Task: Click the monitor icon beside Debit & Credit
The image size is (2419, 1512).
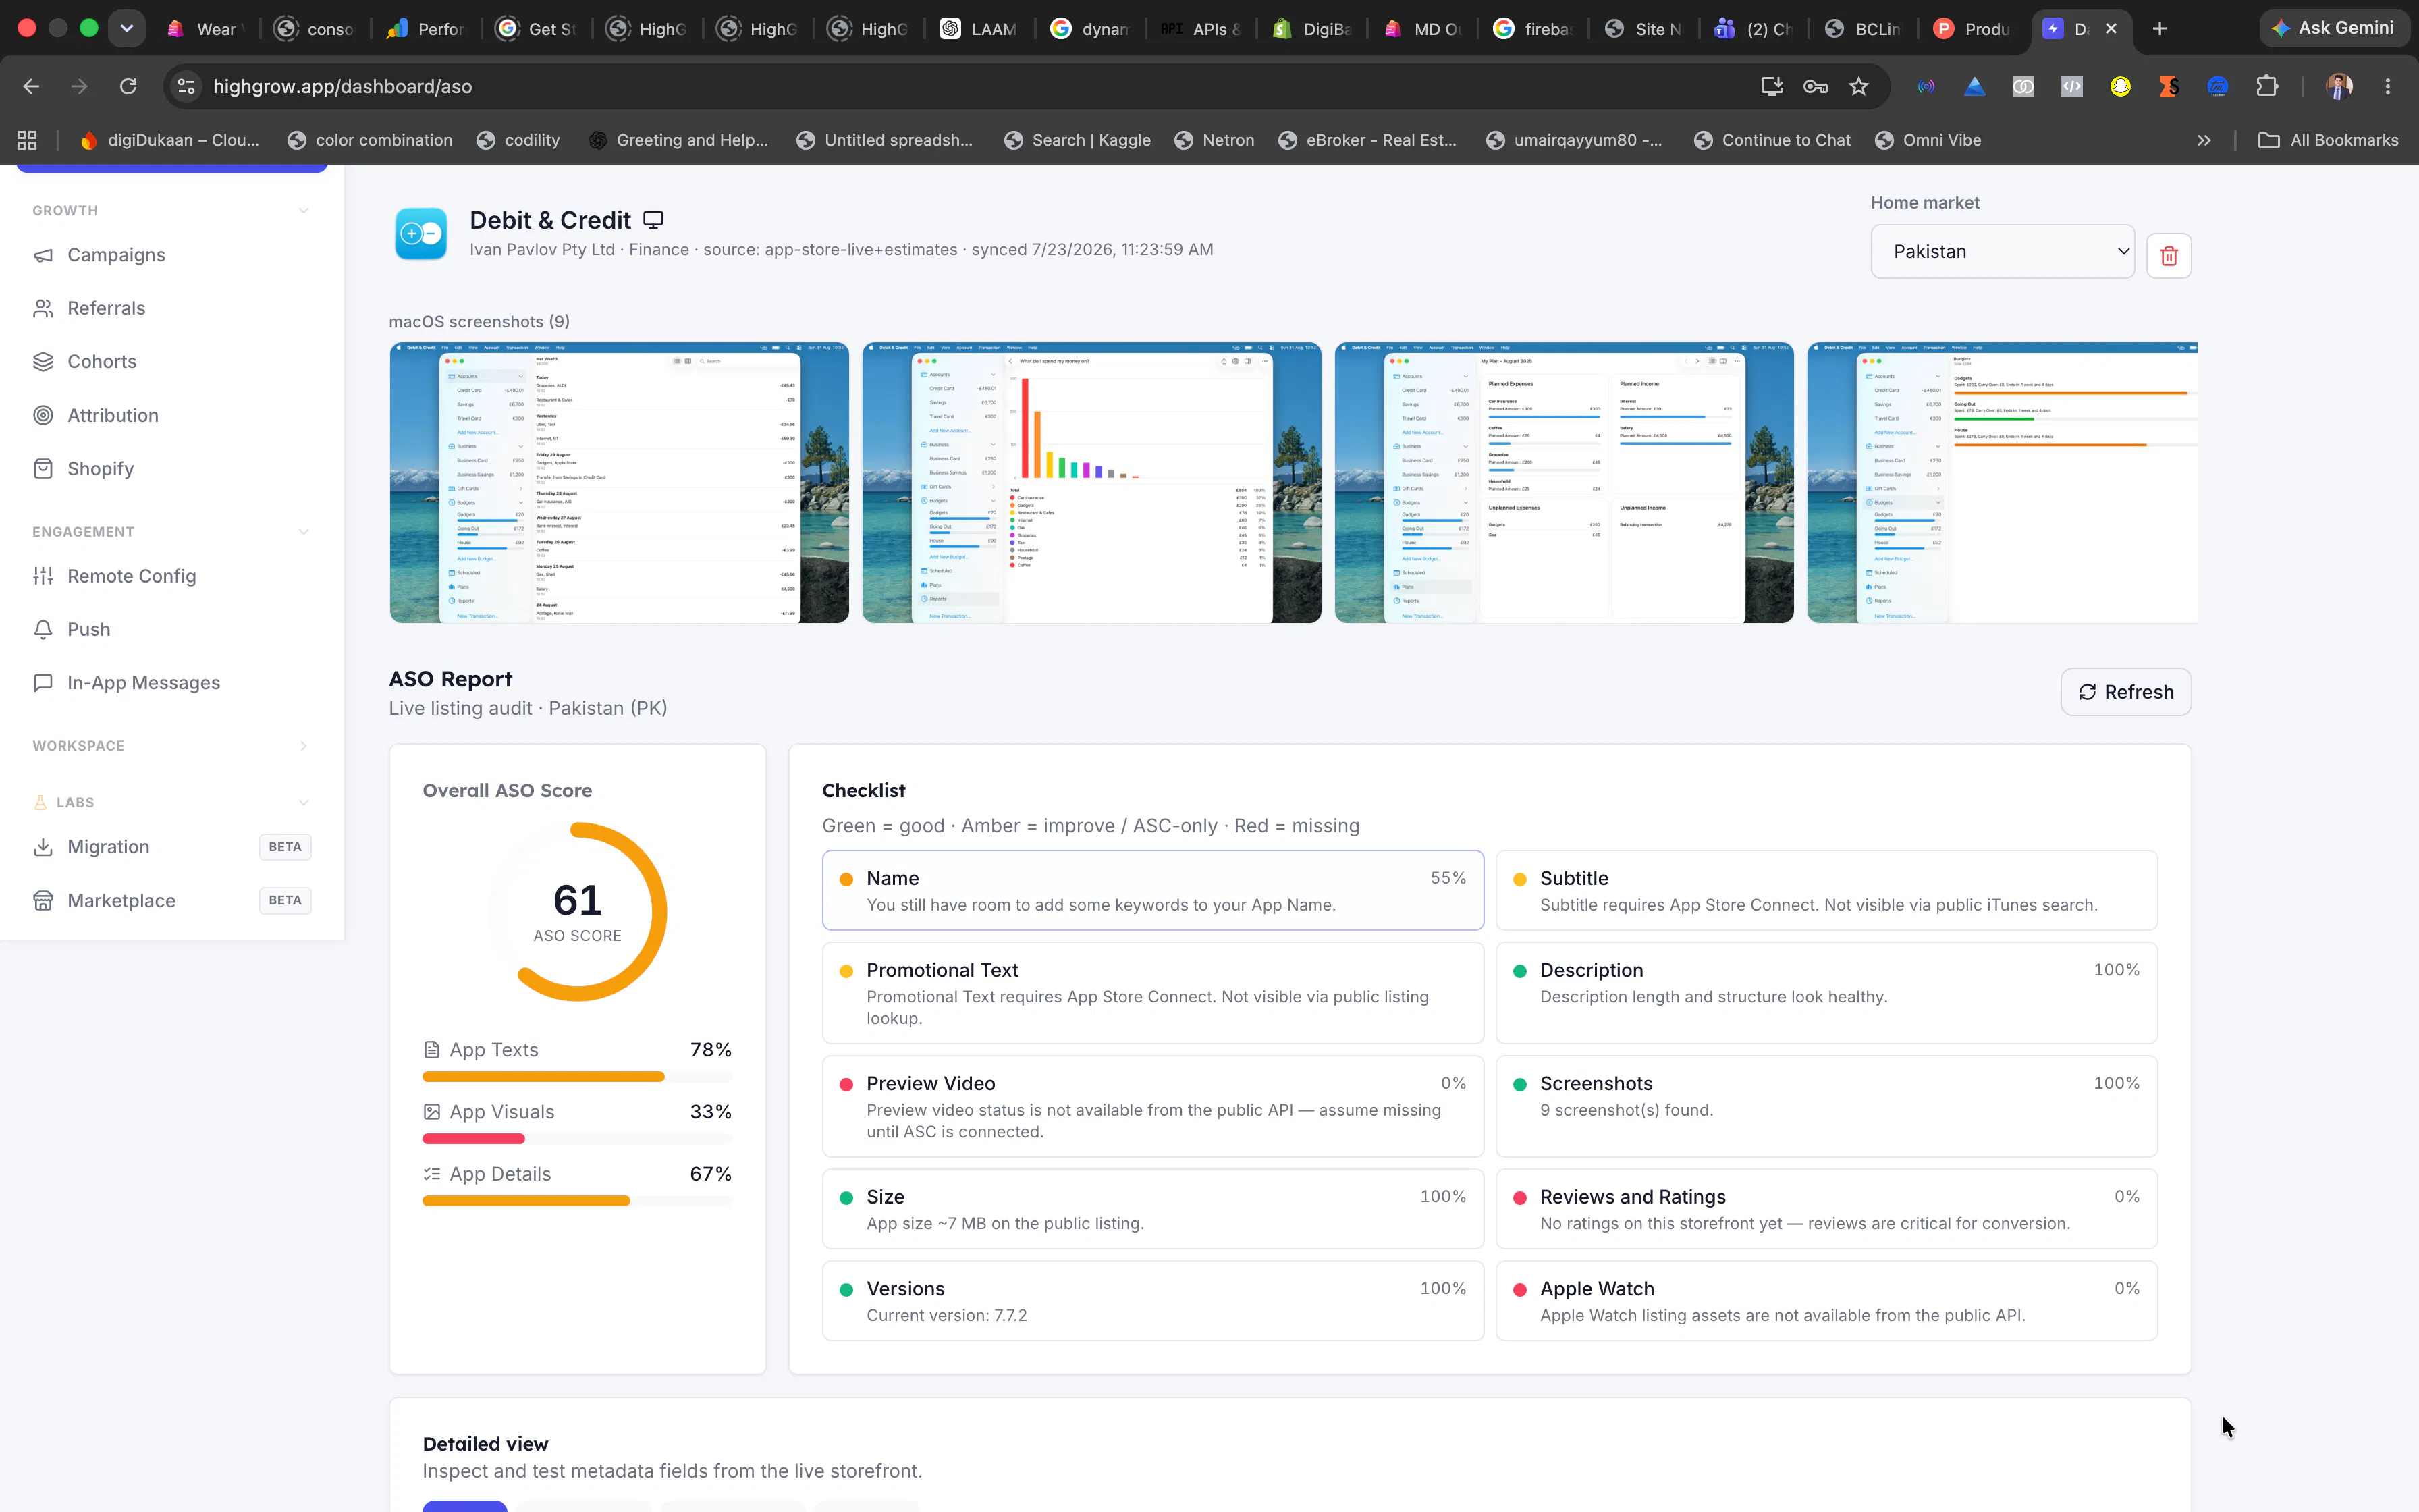Action: pos(653,220)
